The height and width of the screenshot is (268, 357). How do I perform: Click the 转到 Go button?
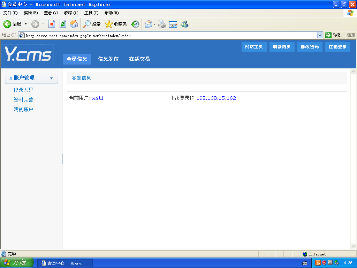click(x=334, y=35)
